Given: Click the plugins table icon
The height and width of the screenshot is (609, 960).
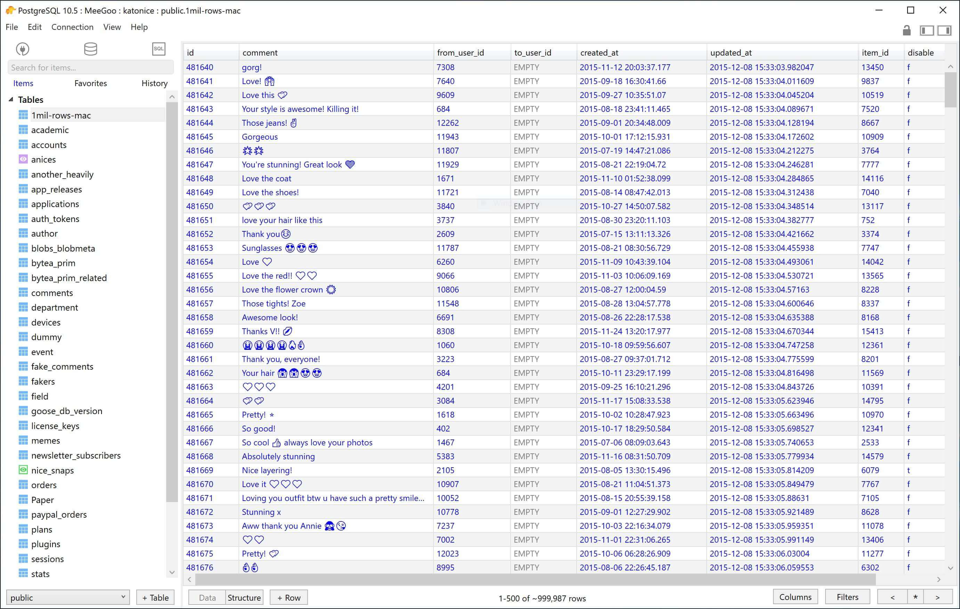Looking at the screenshot, I should [24, 544].
